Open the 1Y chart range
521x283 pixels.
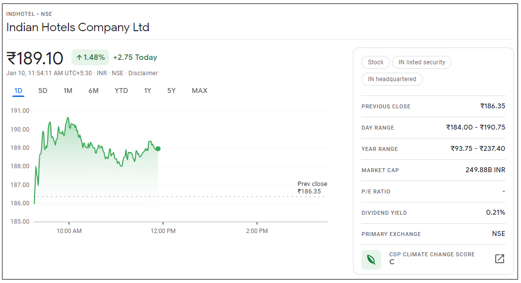(148, 91)
